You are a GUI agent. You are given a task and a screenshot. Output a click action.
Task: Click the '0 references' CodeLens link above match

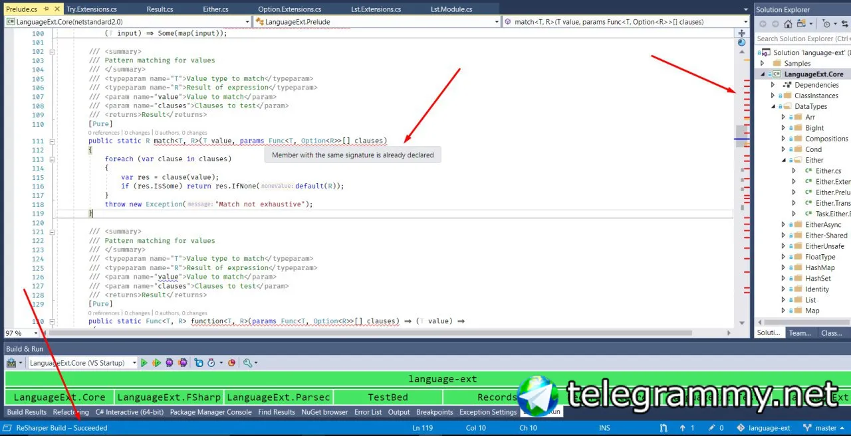click(104, 133)
